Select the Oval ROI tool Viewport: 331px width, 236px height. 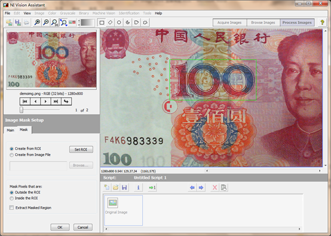pyautogui.click(x=119, y=22)
